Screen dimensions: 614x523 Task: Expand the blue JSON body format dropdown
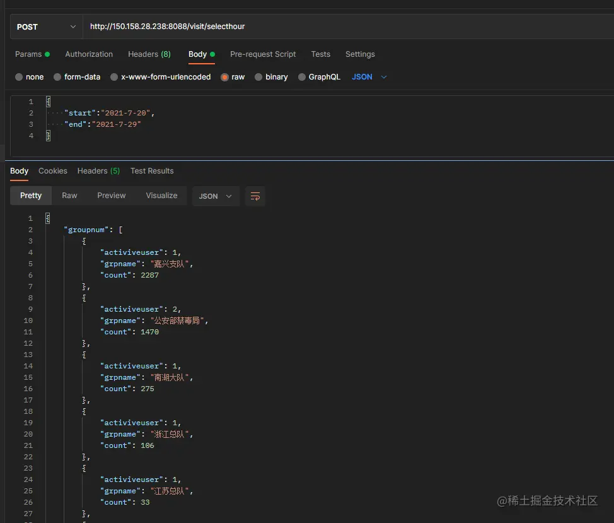369,77
